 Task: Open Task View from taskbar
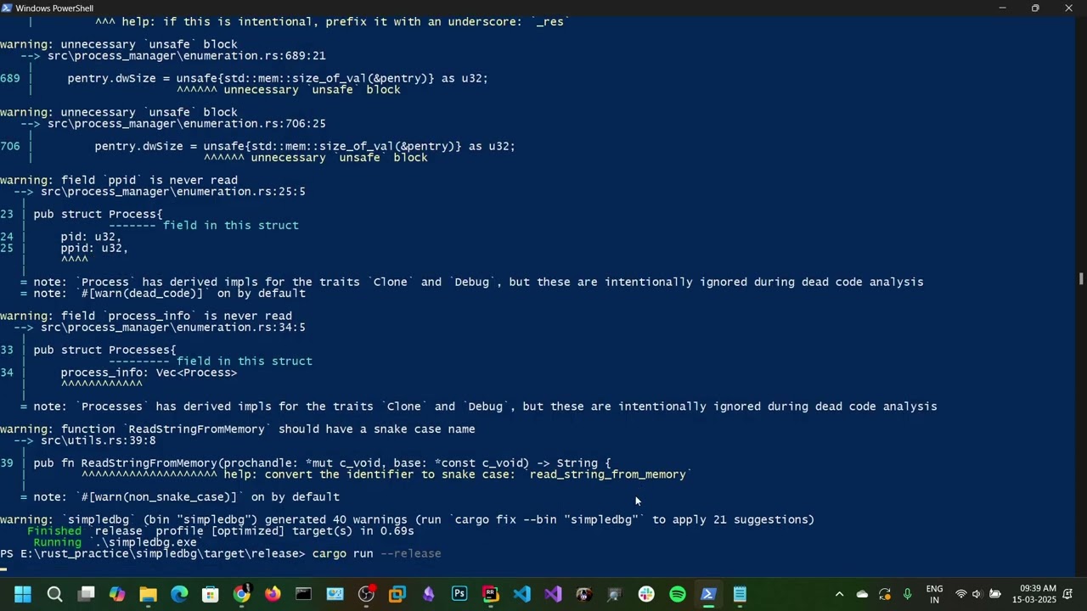[x=86, y=594]
